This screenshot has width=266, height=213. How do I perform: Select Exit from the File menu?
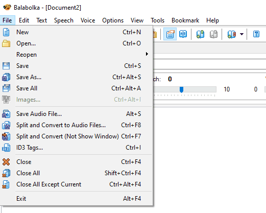click(x=77, y=199)
